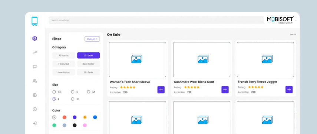Select the Featured category

pos(64,64)
